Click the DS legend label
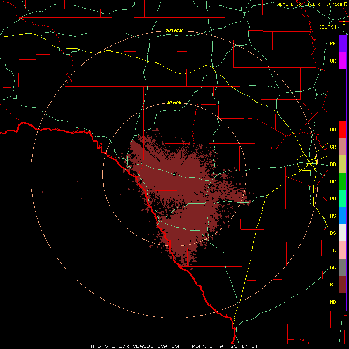 coord(333,233)
